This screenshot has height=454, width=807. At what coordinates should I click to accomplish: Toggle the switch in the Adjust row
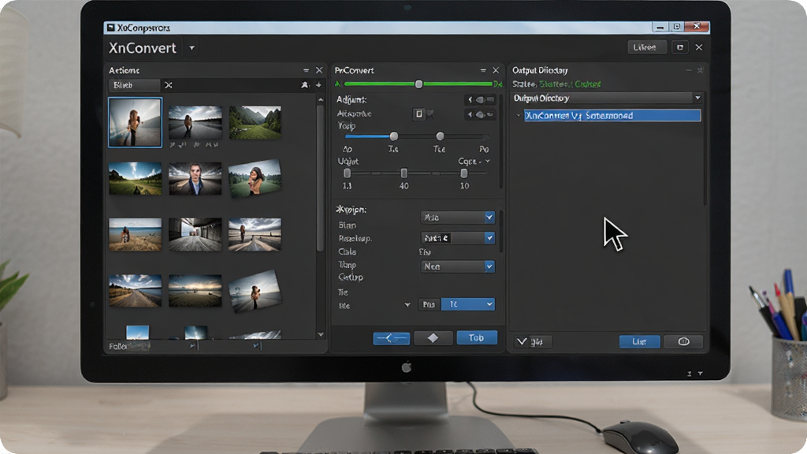481,99
